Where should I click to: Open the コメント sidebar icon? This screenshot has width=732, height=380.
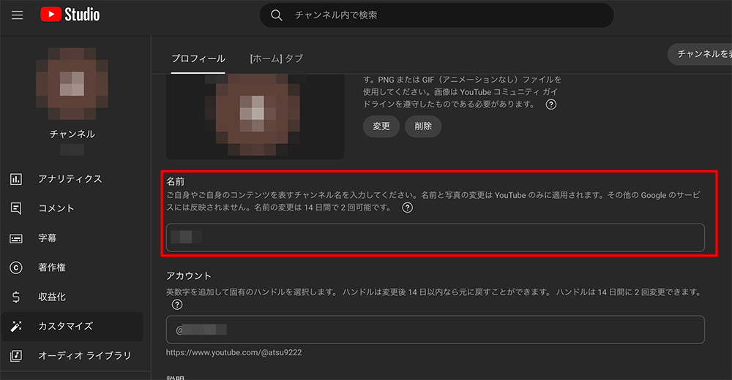16,208
